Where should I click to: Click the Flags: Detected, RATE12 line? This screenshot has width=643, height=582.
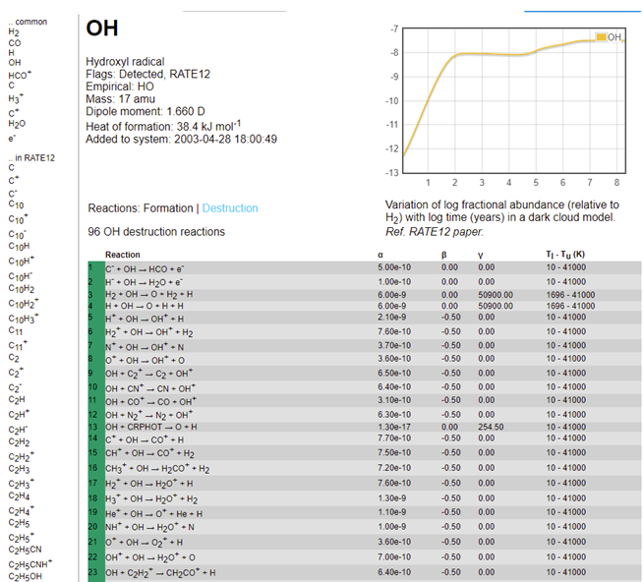tap(147, 75)
